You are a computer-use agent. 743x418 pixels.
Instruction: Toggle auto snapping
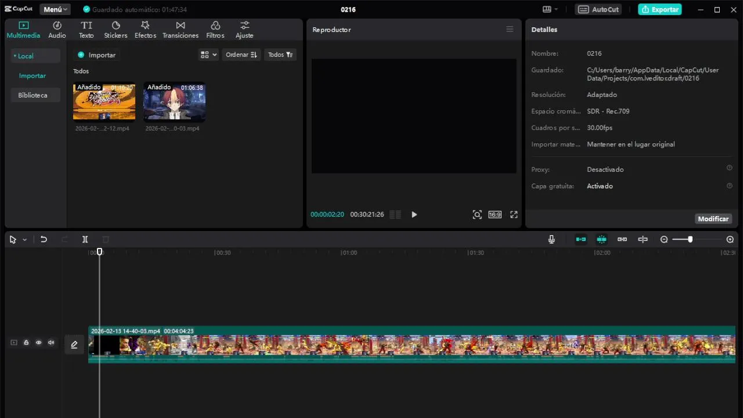click(601, 239)
